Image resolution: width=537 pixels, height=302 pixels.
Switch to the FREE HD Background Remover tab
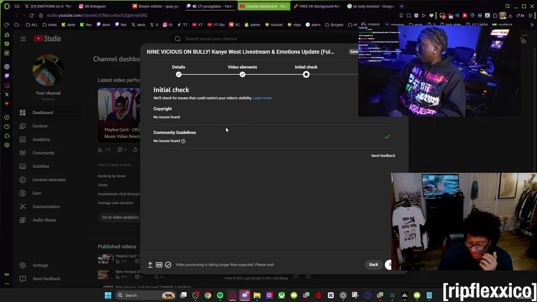click(318, 6)
